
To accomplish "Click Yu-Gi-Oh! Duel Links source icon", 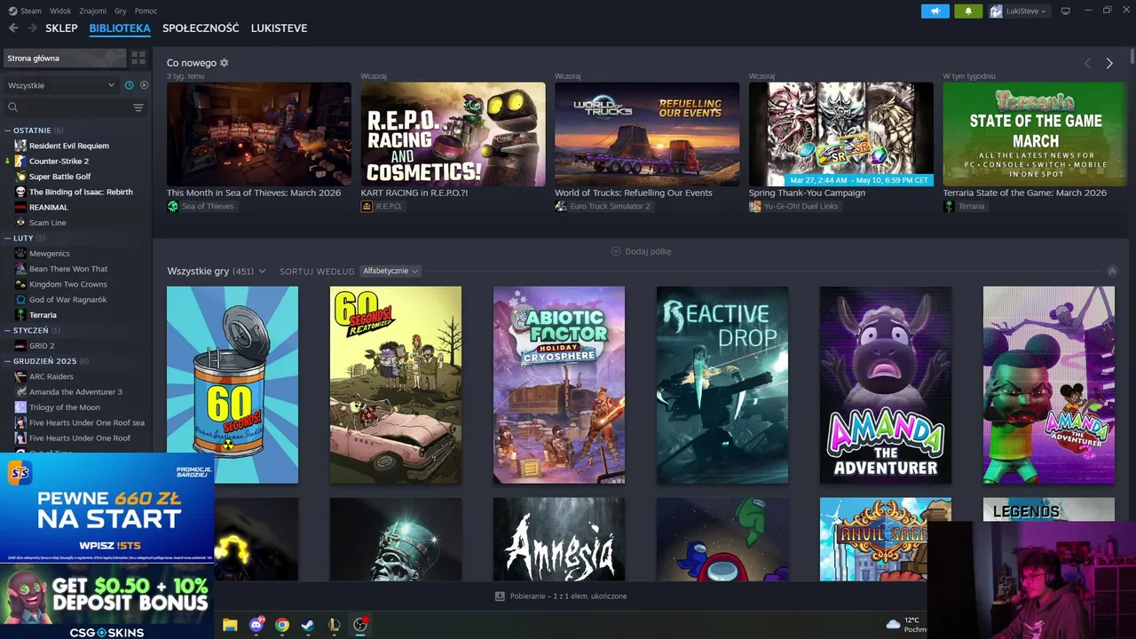I will pyautogui.click(x=755, y=206).
